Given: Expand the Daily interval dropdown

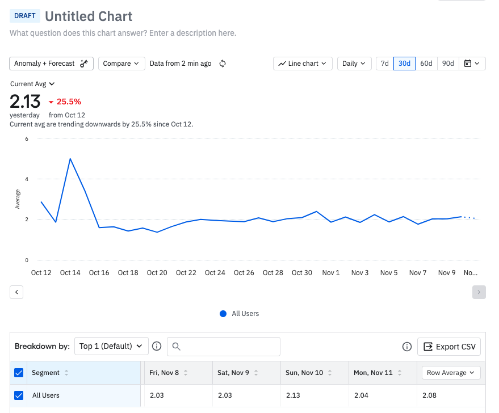Looking at the screenshot, I should [354, 64].
